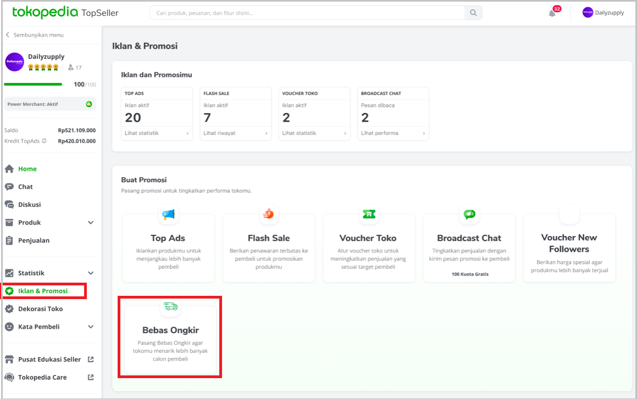Expand the Produk submenu chevron
The image size is (637, 399).
point(91,223)
